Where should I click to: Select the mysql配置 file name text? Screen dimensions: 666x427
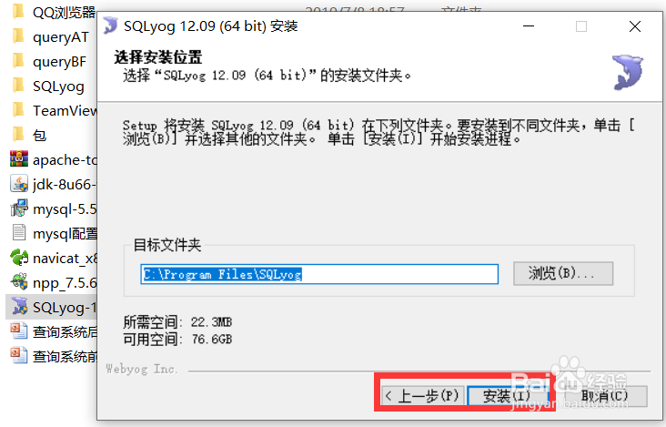point(65,234)
